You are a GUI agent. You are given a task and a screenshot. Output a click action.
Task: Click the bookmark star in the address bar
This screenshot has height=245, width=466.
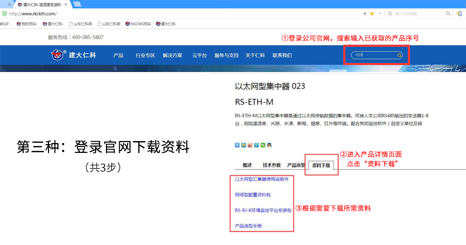tap(372, 14)
